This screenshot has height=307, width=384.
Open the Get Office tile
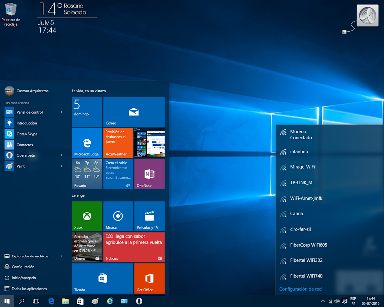pyautogui.click(x=149, y=278)
